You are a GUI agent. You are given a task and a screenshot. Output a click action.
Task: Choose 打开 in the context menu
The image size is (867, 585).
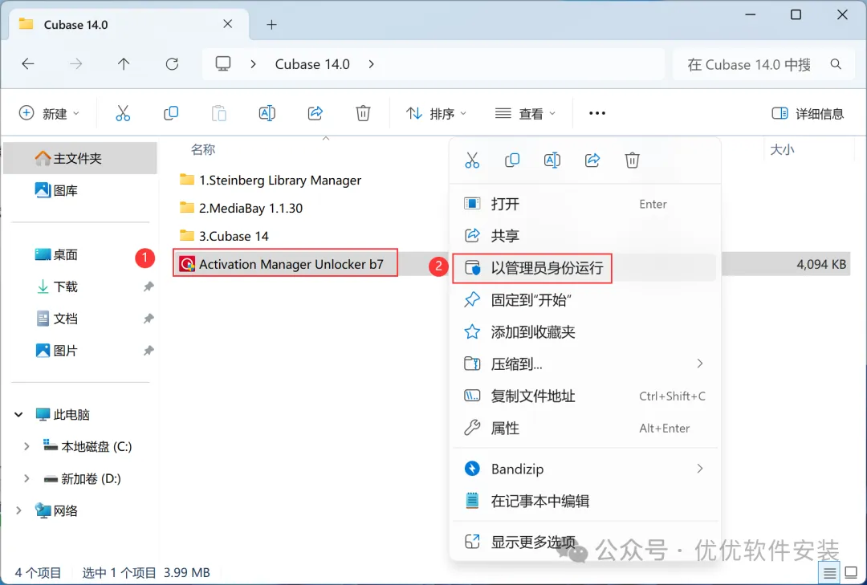(x=585, y=204)
